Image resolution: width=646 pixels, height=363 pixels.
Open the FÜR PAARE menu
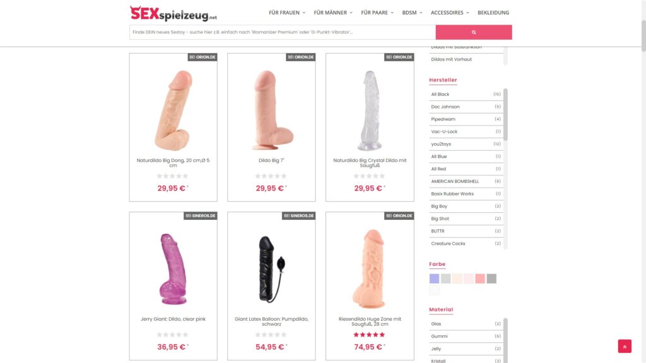coord(377,13)
